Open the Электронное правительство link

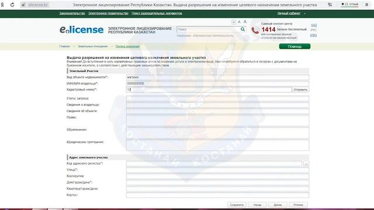108,13
